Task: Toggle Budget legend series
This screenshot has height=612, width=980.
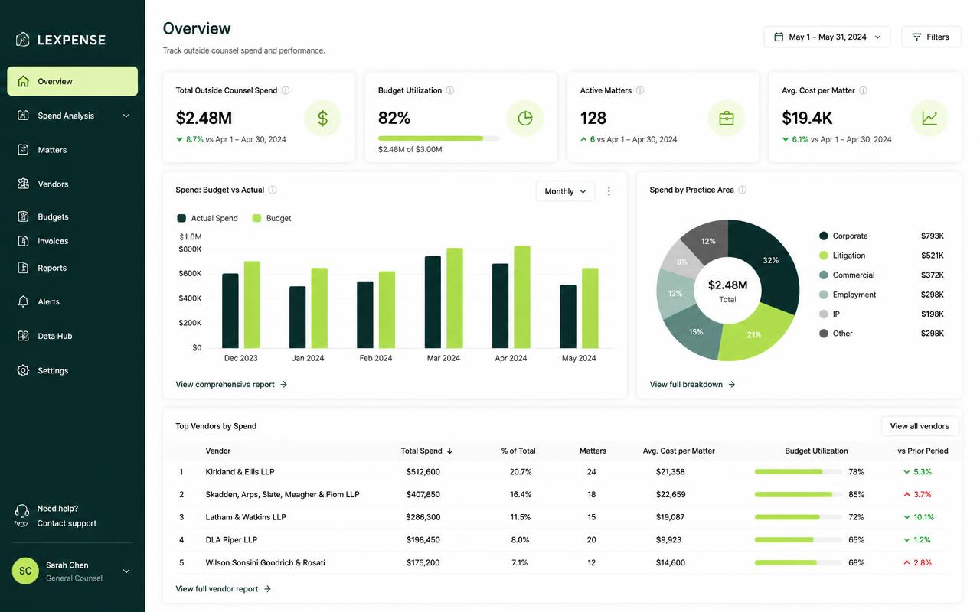Action: [x=272, y=218]
